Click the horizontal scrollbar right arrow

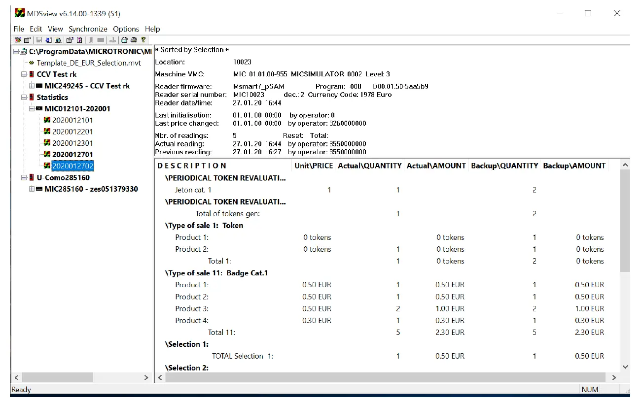[146, 377]
